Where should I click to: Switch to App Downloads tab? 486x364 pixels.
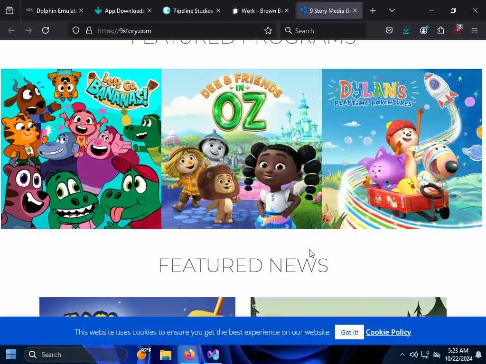pos(123,11)
